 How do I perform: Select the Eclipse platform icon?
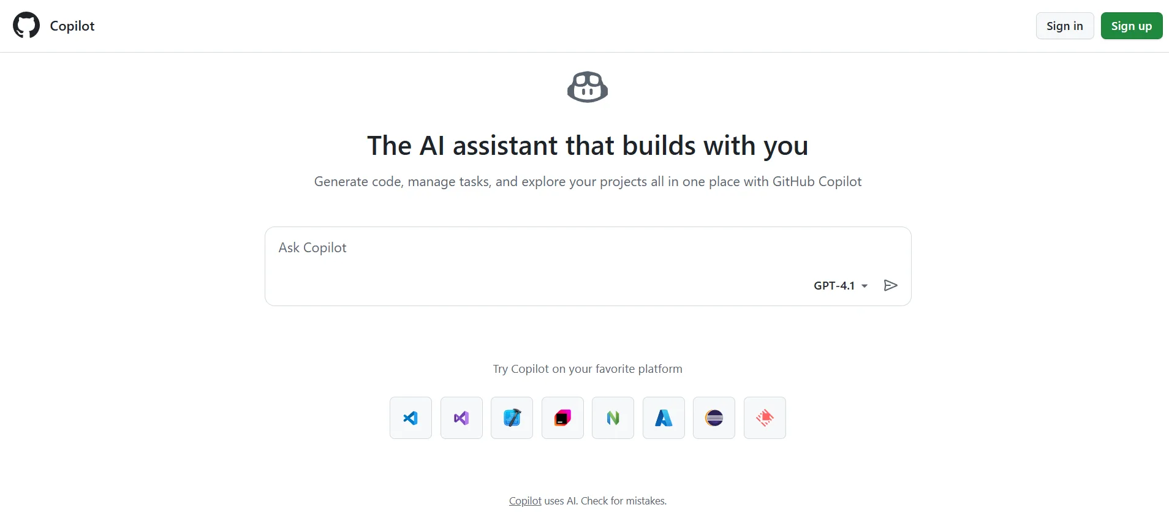pos(714,418)
